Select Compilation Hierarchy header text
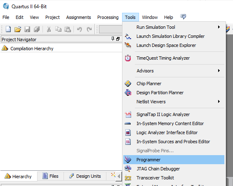The image size is (233, 186). click(x=32, y=49)
